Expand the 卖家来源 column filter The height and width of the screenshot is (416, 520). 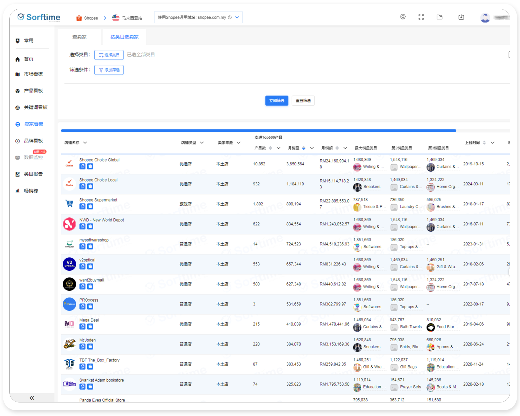click(x=239, y=142)
